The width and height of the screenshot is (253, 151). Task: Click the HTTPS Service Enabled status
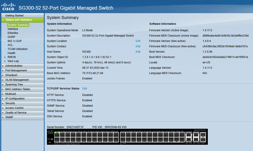(x=87, y=100)
